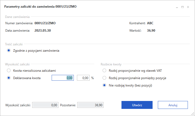
Task: Click the 'Wysokość zaliczki' read-only total field
Action: coord(45,105)
